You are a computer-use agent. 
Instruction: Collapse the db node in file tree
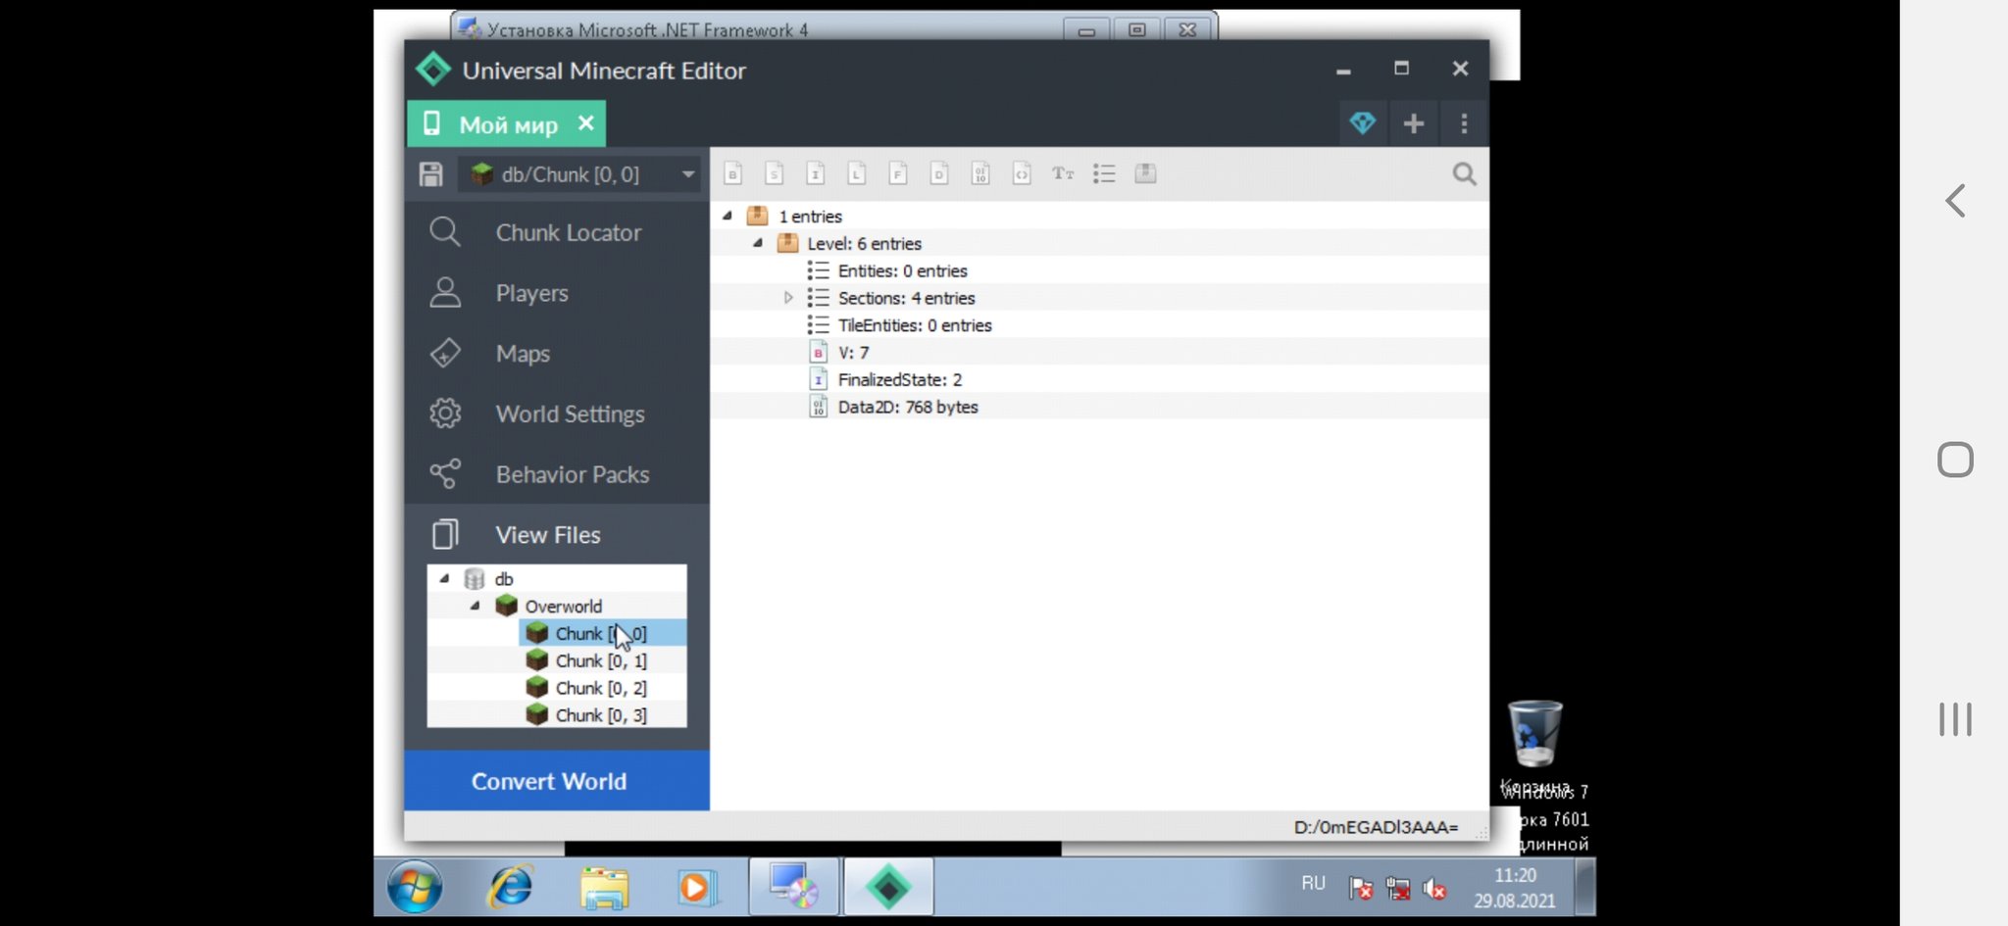click(x=444, y=578)
